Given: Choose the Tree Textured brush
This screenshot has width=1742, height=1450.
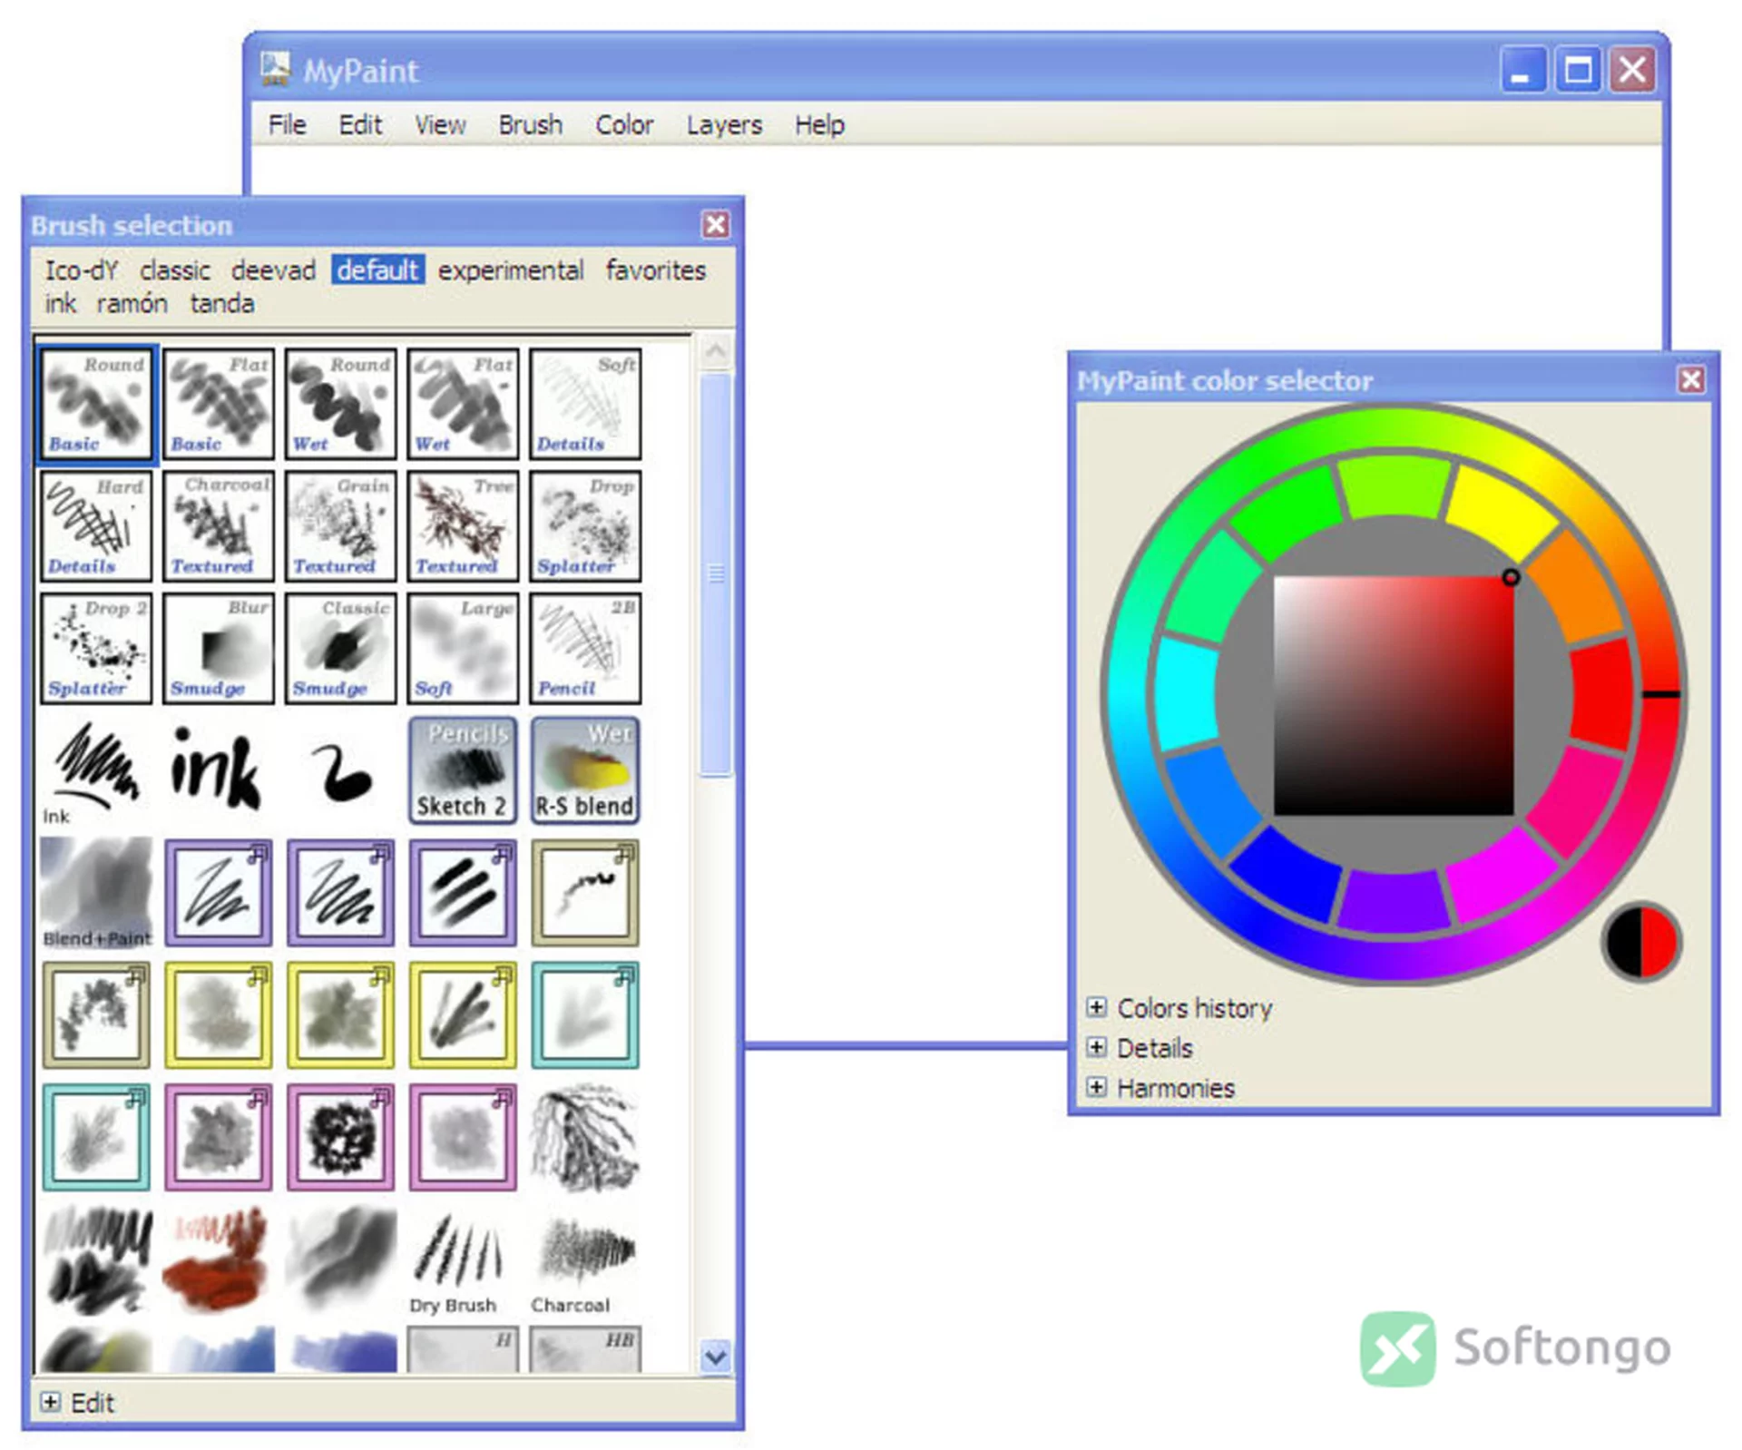Looking at the screenshot, I should click(463, 526).
